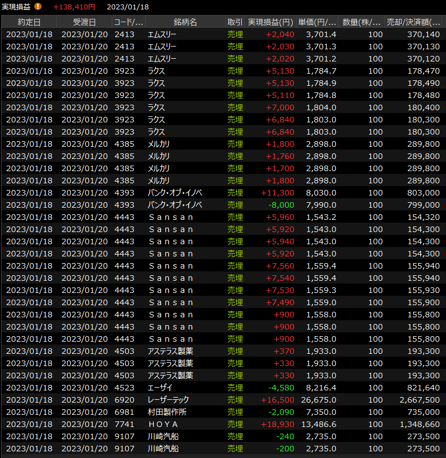446x458 pixels.
Task: Click the 数量 column header
Action: pyautogui.click(x=361, y=22)
